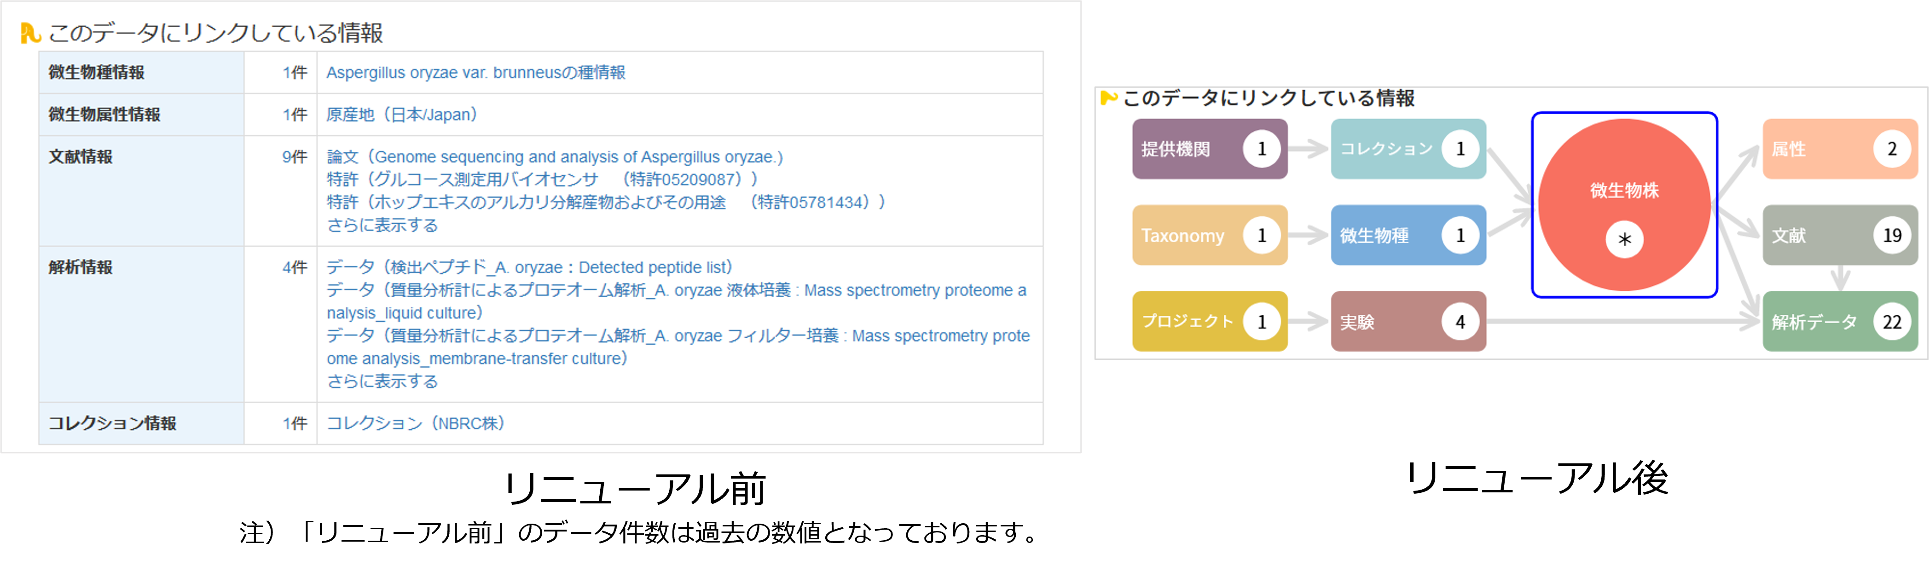Click the 提供機関 node in diagram
The image size is (1929, 566).
(1209, 149)
